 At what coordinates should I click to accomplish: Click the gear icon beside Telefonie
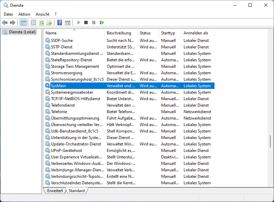click(x=48, y=111)
